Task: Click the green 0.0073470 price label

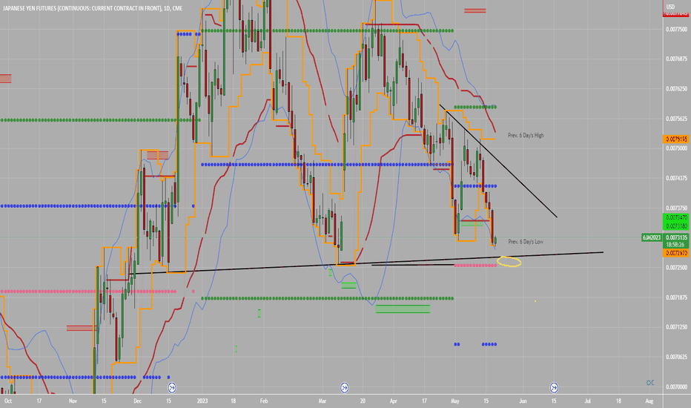Action: (x=676, y=217)
